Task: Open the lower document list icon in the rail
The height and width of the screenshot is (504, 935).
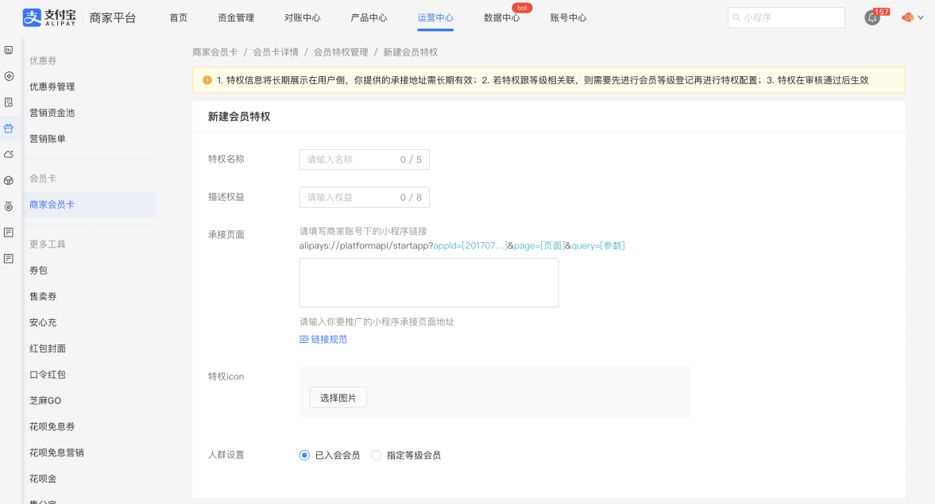Action: pyautogui.click(x=9, y=259)
